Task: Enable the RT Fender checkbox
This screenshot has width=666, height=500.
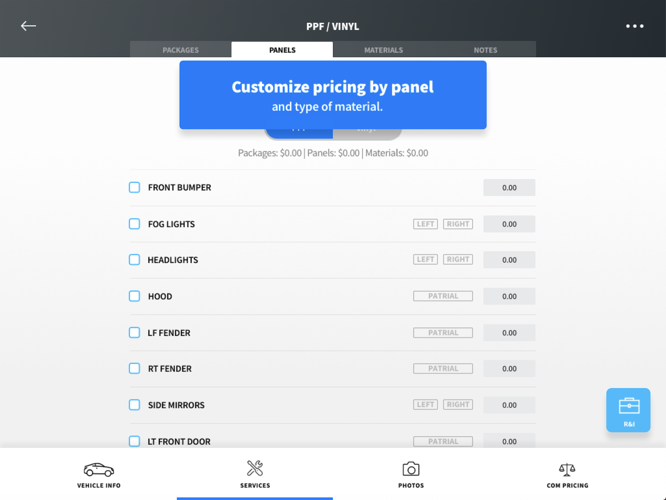Action: [x=134, y=369]
